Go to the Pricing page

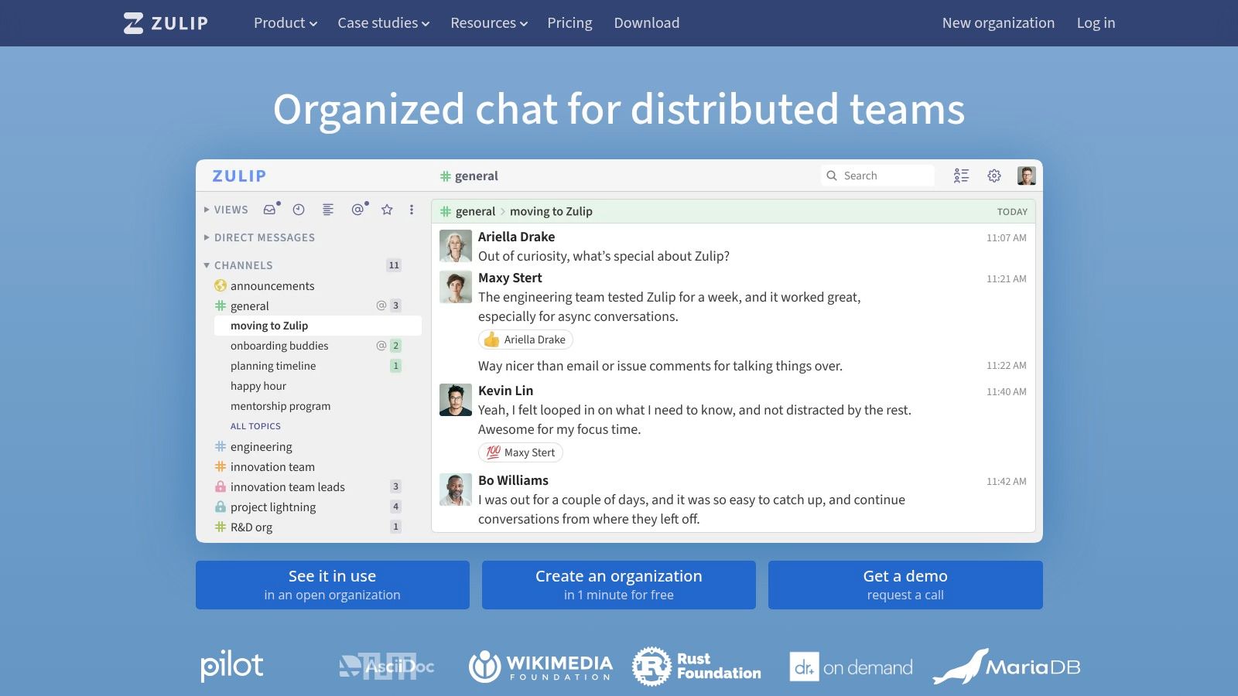569,23
